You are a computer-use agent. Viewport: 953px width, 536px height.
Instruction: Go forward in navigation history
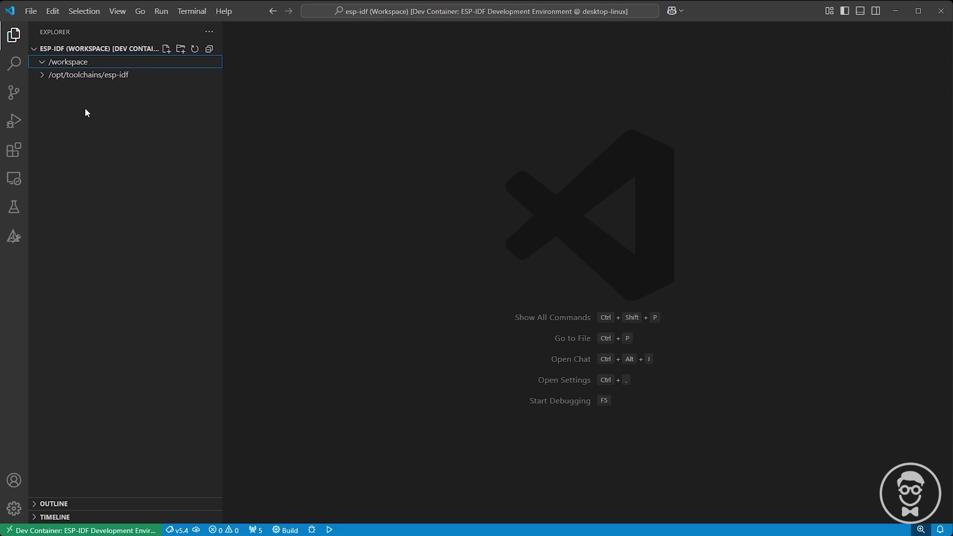click(x=288, y=11)
